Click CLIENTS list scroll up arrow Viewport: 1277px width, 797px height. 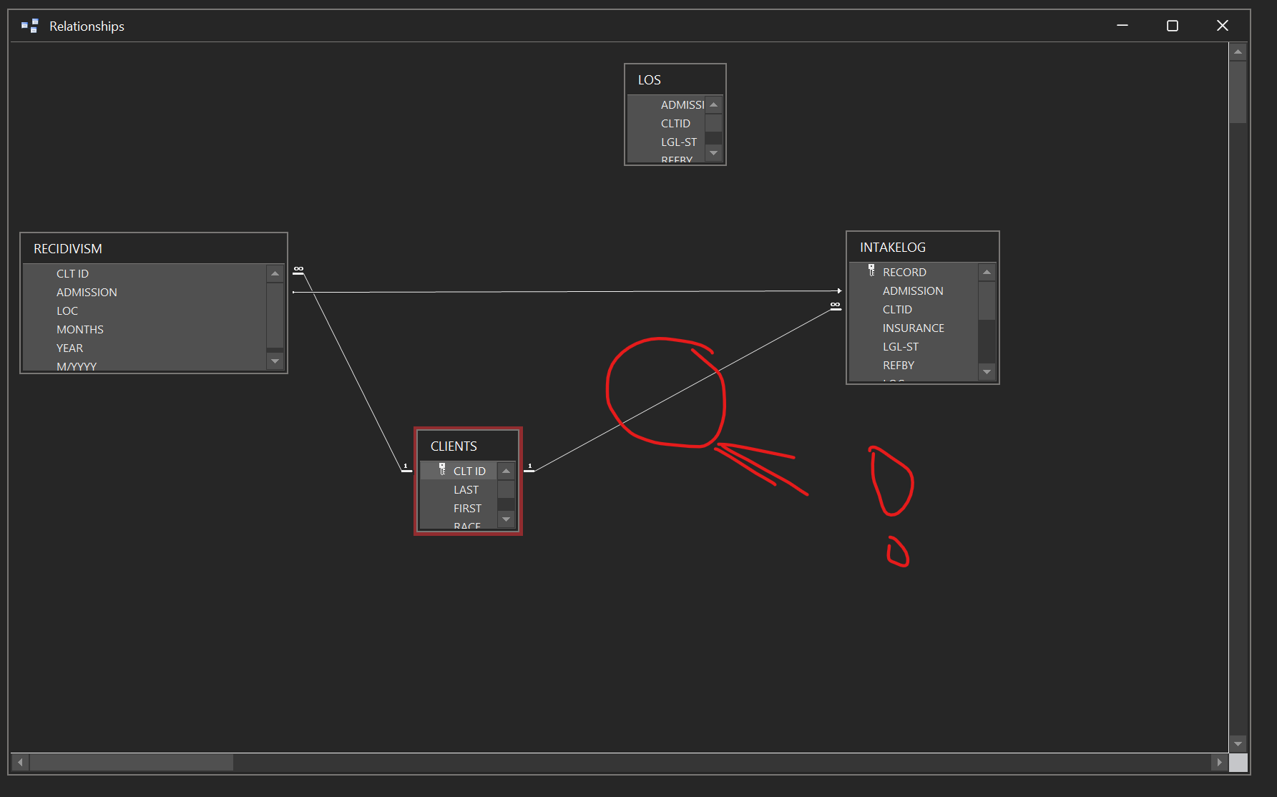coord(507,471)
